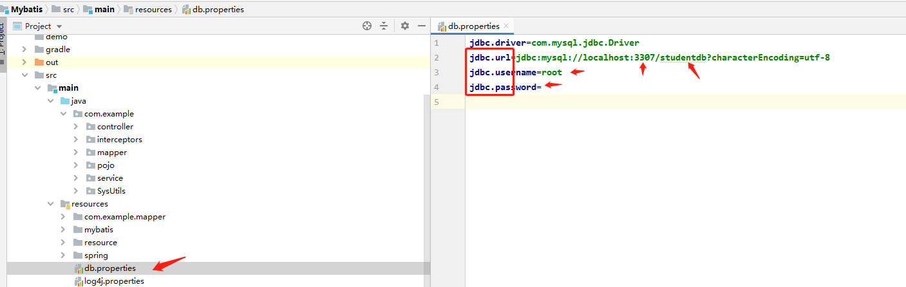Select the main folder in tree
The height and width of the screenshot is (287, 906).
pyautogui.click(x=68, y=88)
